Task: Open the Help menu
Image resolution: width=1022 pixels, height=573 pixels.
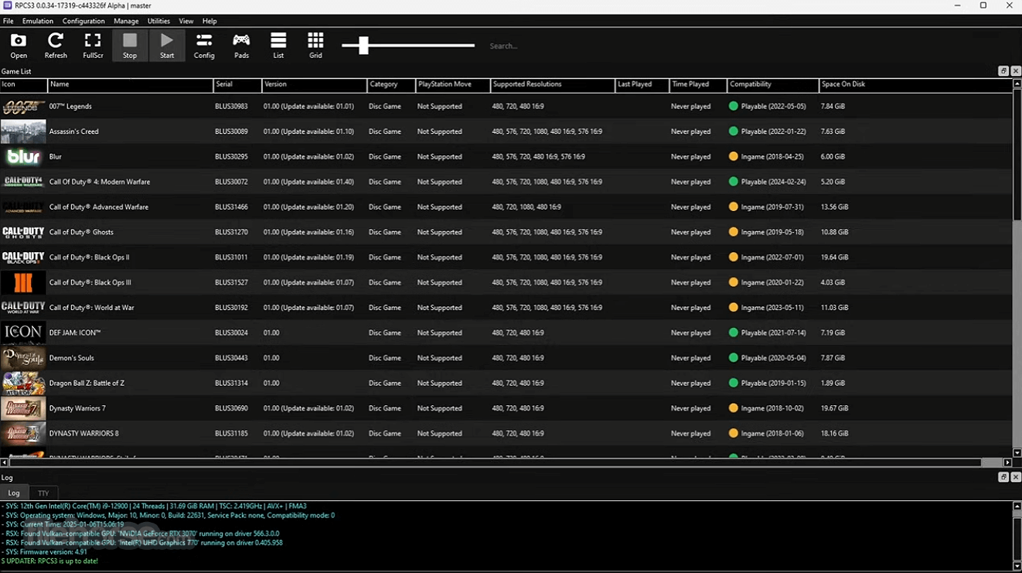Action: click(210, 21)
